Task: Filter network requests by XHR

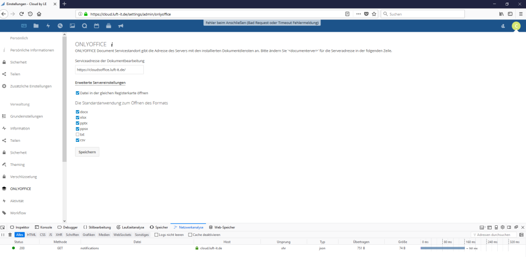Action: (x=59, y=235)
